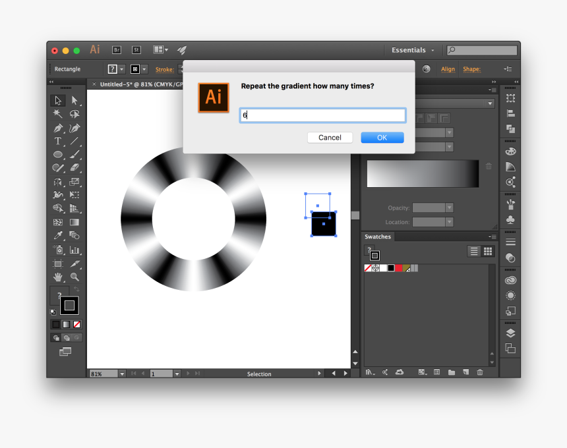Image resolution: width=567 pixels, height=448 pixels.
Task: Open the Essentials workspace dropdown
Action: coord(413,50)
